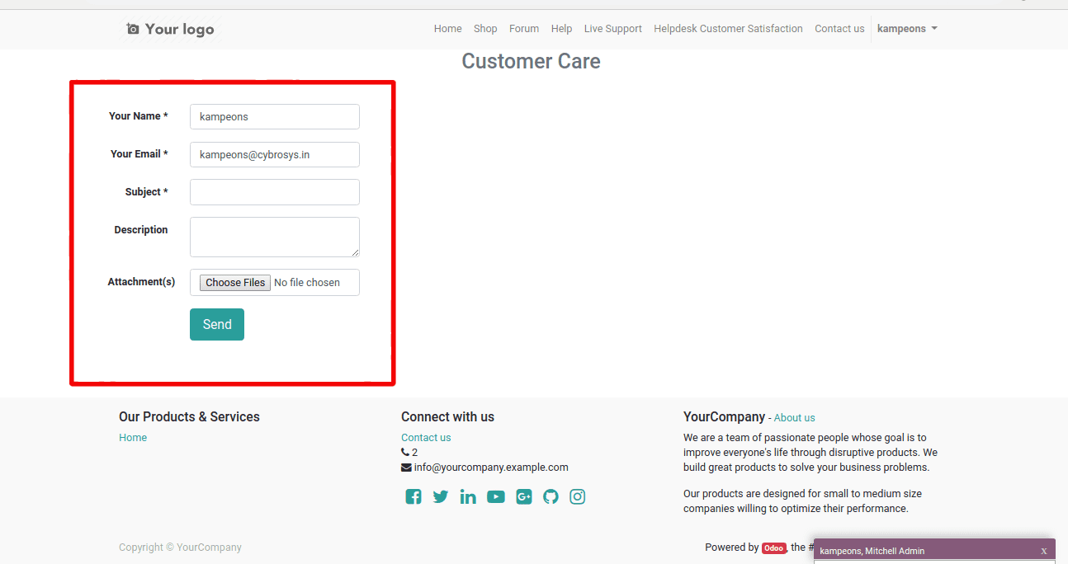The image size is (1068, 564).
Task: Open the Home link in the footer
Action: 133,438
